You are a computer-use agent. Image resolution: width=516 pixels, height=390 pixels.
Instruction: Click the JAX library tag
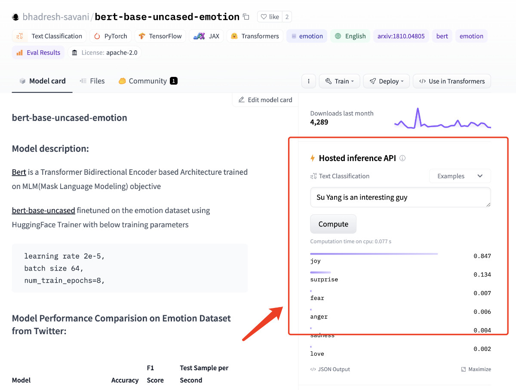click(x=206, y=36)
